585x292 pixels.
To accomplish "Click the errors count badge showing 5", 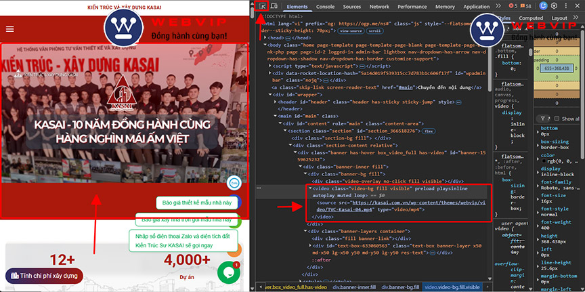I will (x=513, y=6).
